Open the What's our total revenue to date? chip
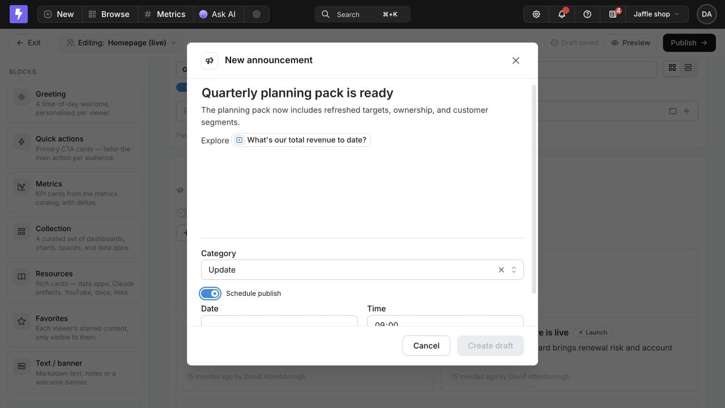This screenshot has height=408, width=725. (x=301, y=140)
